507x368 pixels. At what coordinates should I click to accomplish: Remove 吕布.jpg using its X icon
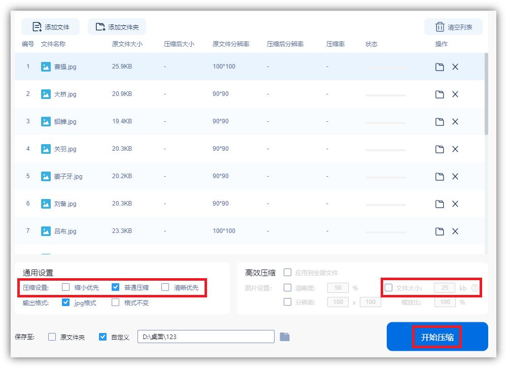(x=456, y=231)
